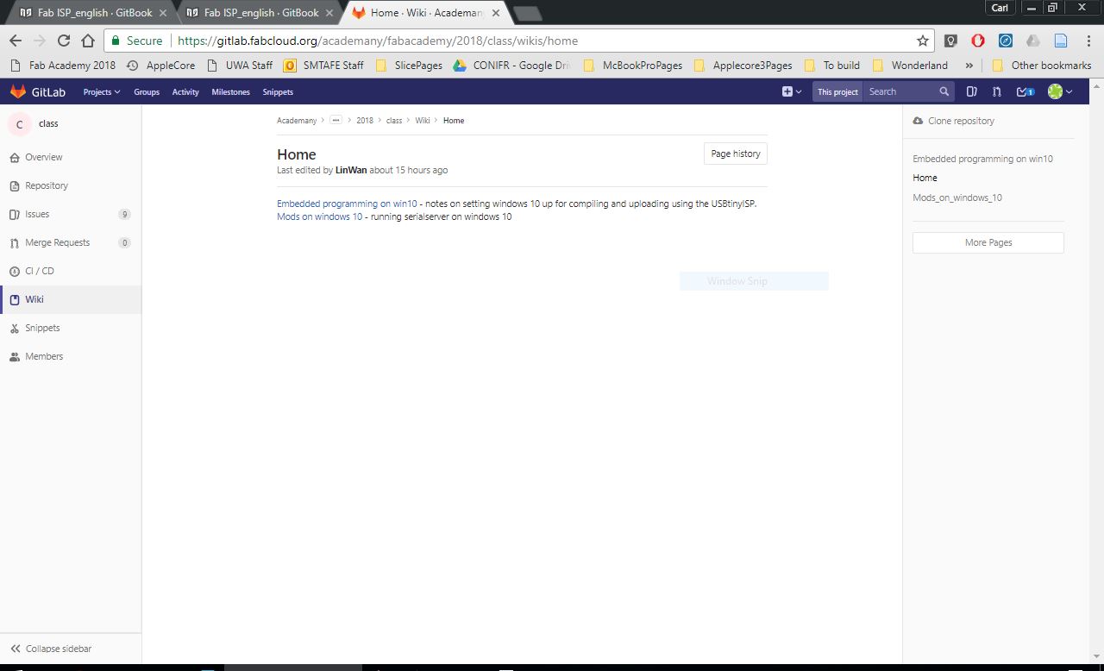Open the user avatar dropdown
Screen dimensions: 1104x671
pos(1059,91)
